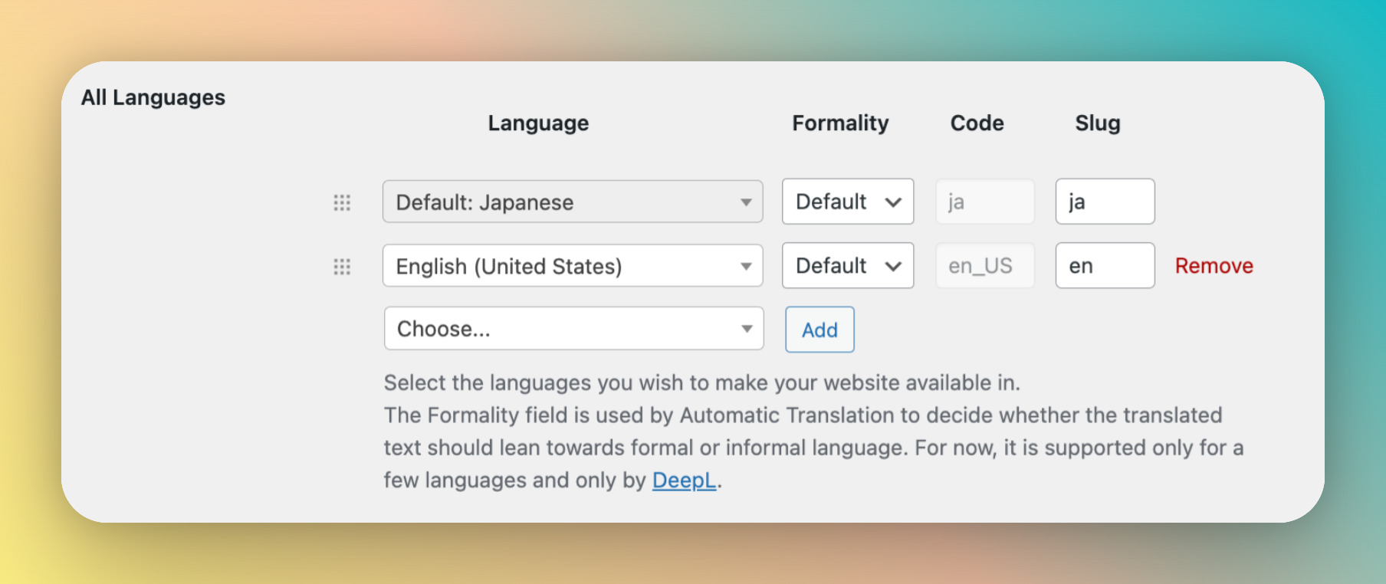Click the 'Select the languages you wish' description
Viewport: 1386px width, 584px height.
click(701, 383)
